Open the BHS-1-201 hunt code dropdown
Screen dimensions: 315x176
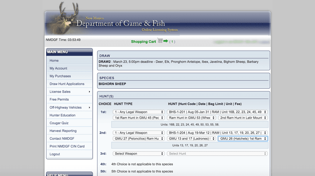(x=217, y=112)
